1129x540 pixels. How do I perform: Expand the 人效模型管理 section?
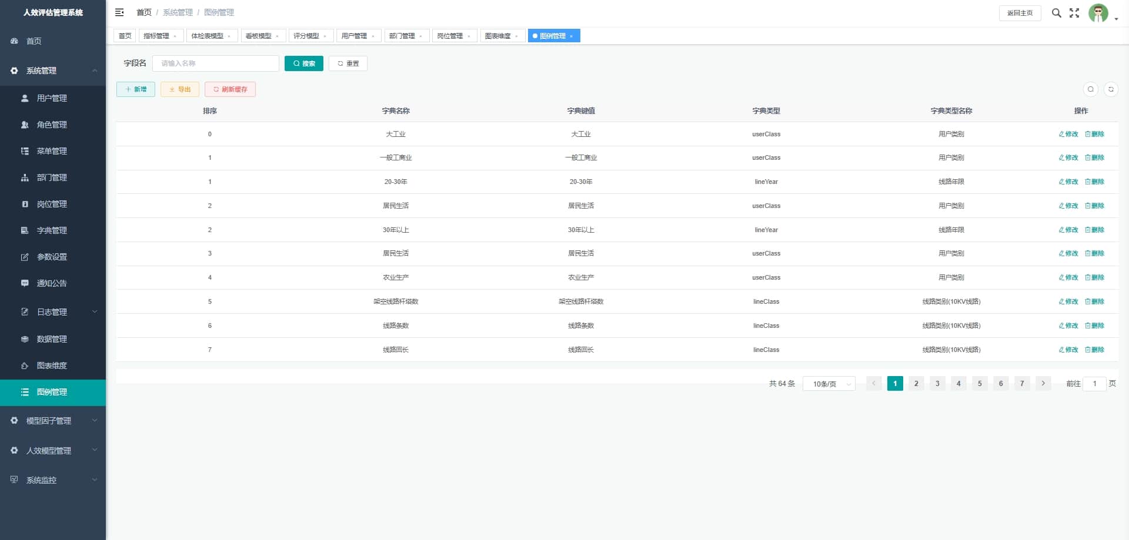(53, 451)
